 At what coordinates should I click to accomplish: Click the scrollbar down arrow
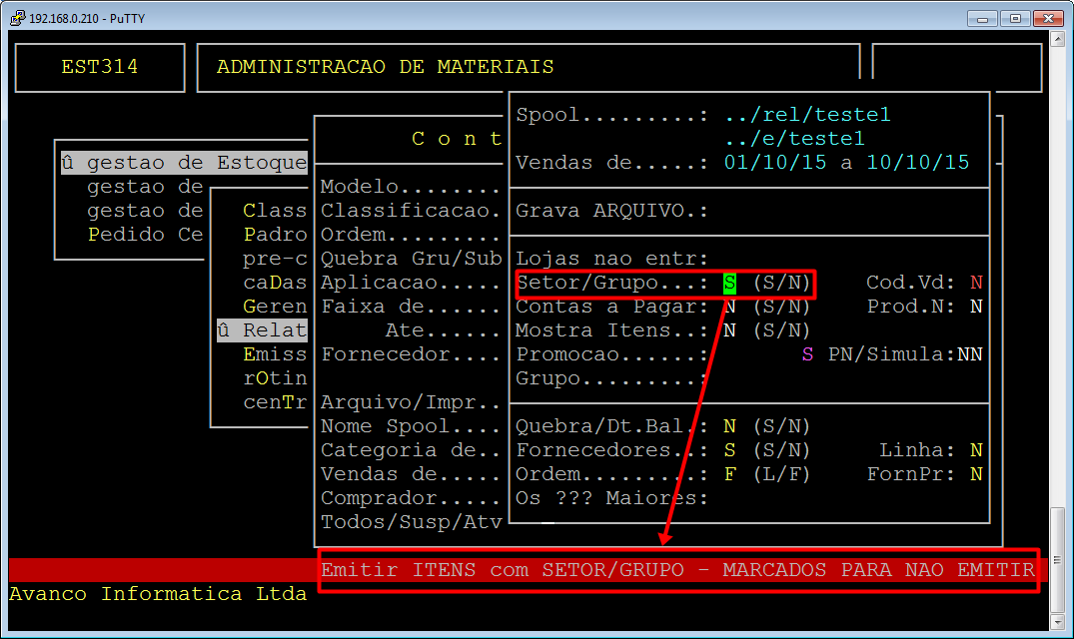pos(1057,621)
